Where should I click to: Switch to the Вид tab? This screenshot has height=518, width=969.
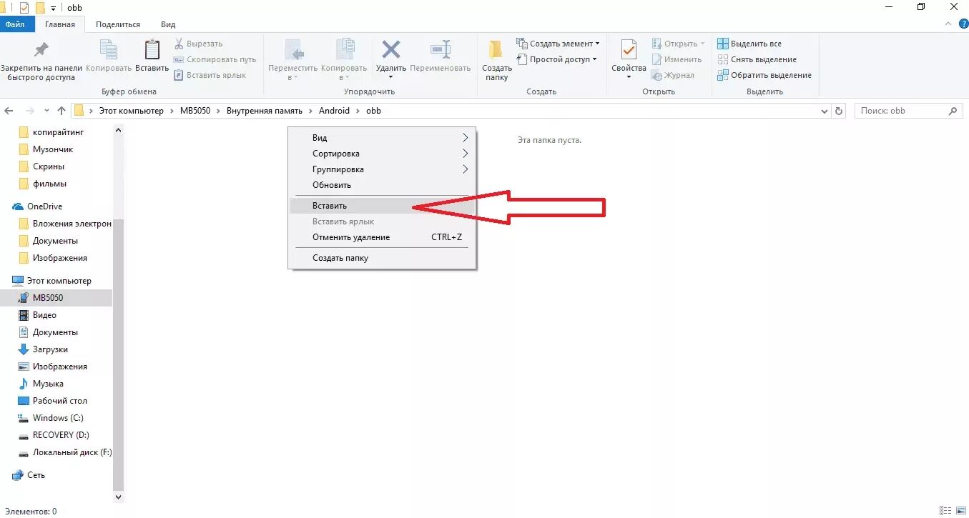tap(168, 24)
